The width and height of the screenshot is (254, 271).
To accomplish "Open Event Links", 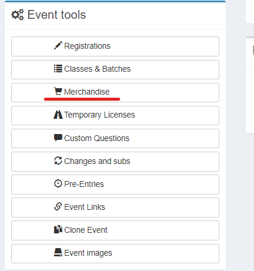I will coord(115,208).
